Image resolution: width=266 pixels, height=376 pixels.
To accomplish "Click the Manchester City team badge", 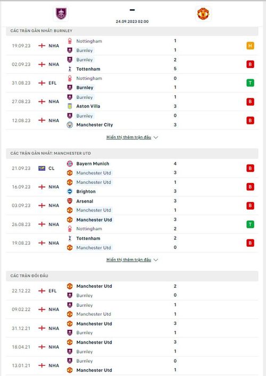I will (70, 125).
